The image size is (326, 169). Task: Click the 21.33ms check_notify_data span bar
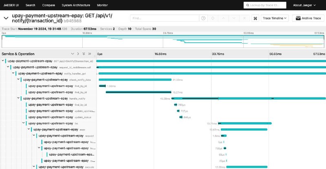(135, 80)
